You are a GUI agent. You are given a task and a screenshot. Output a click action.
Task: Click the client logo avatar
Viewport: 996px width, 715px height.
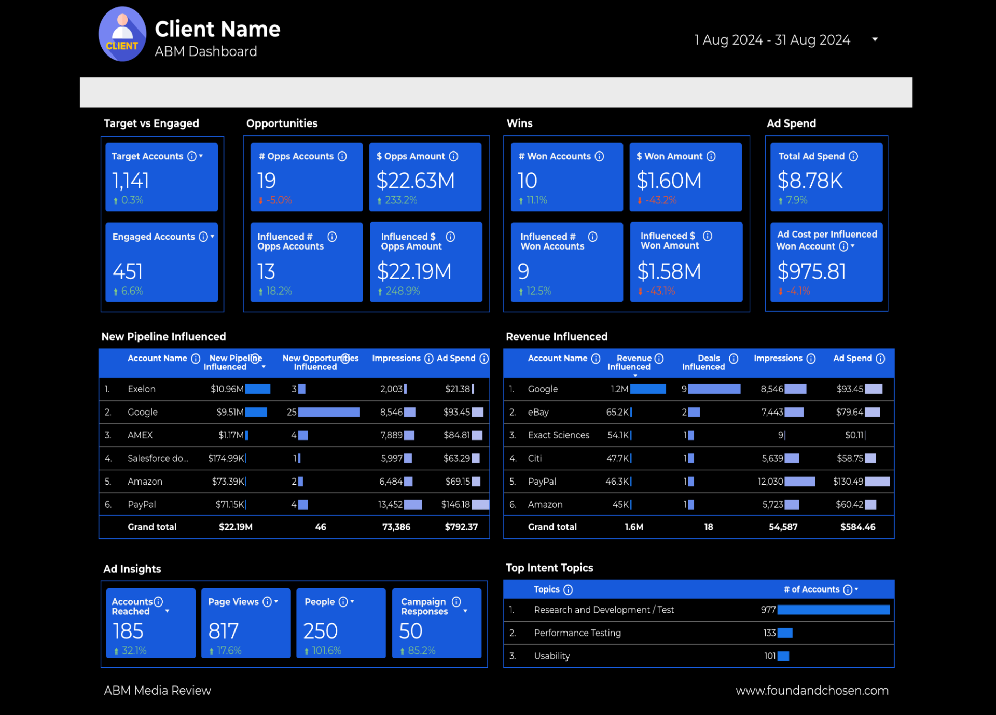pos(122,34)
